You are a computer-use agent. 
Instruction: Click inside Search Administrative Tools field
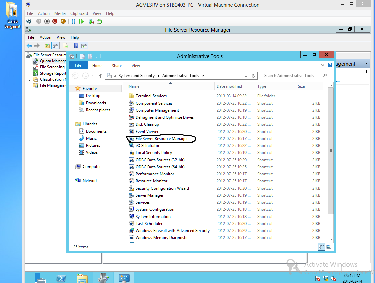click(295, 76)
